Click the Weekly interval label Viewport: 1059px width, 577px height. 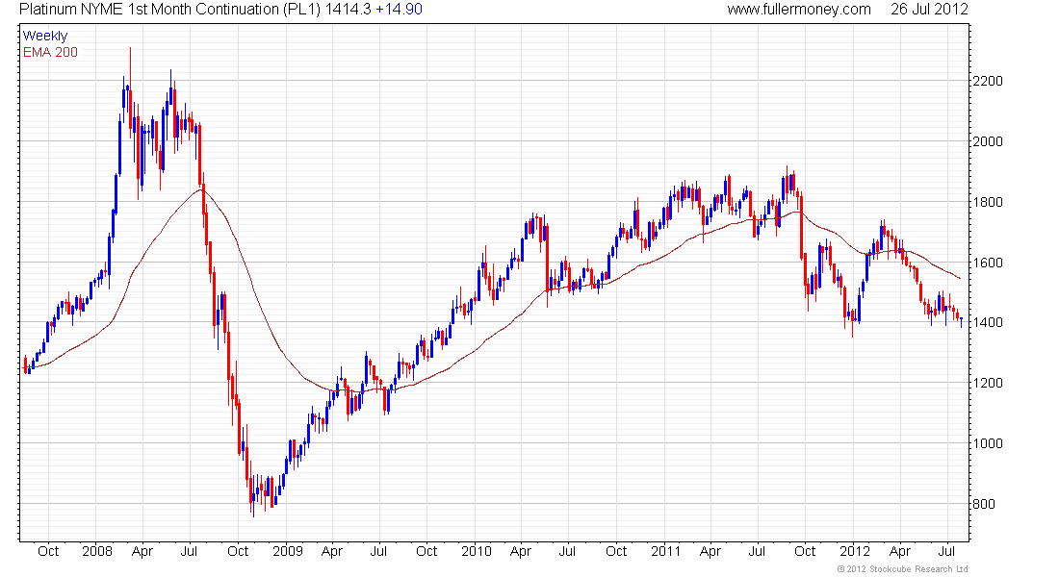coord(45,36)
